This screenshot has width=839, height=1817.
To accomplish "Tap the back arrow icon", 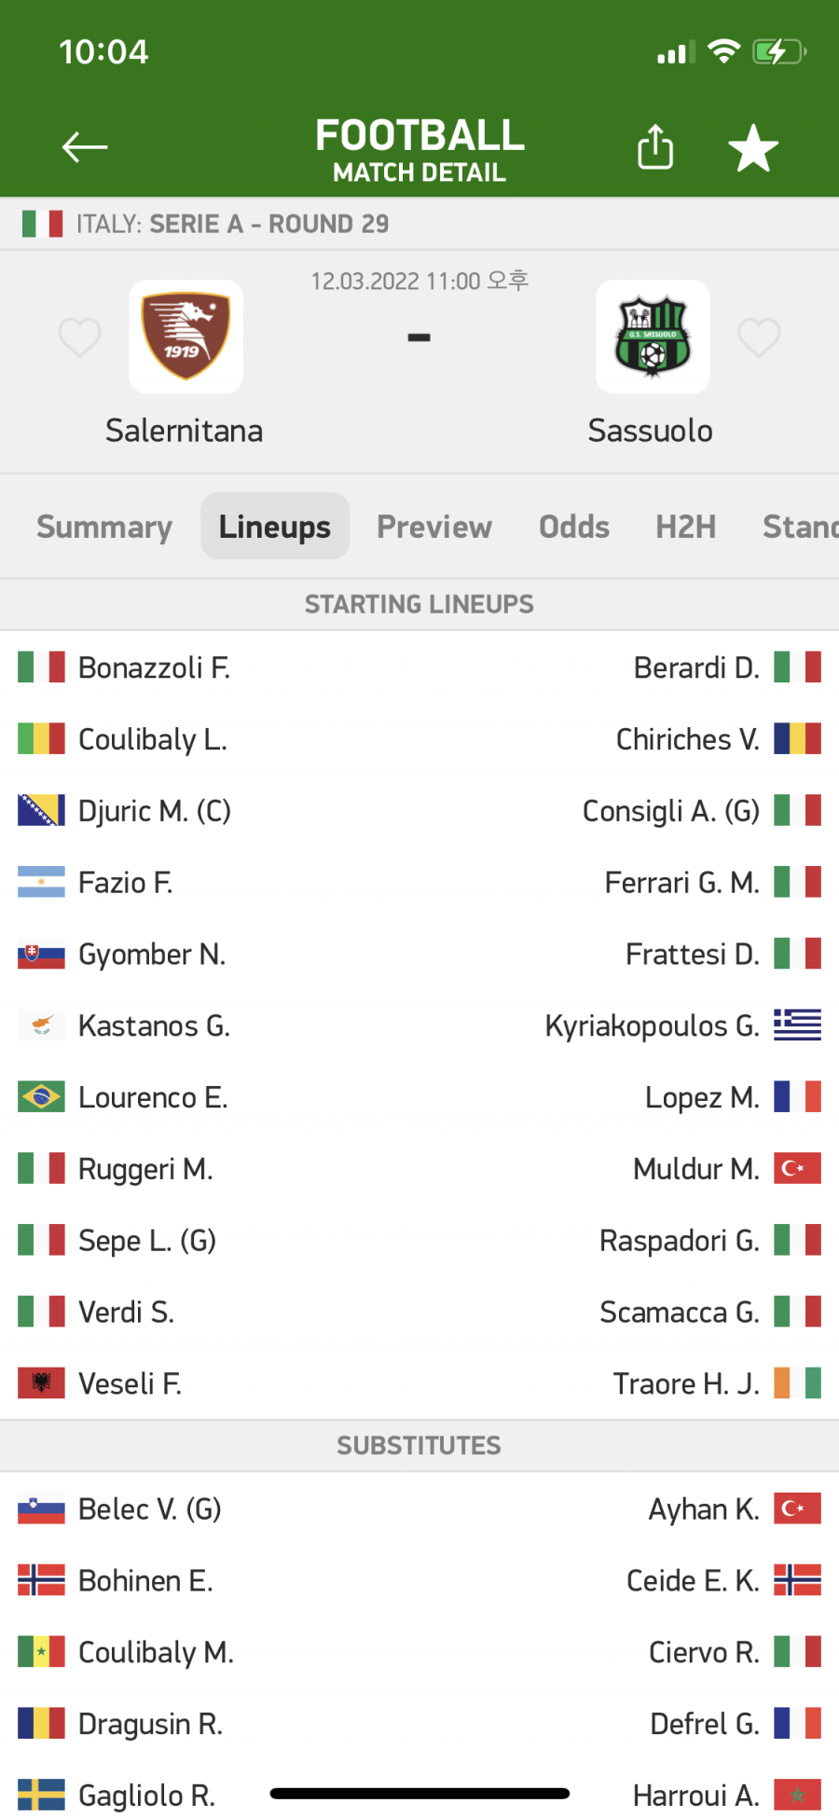I will [85, 147].
